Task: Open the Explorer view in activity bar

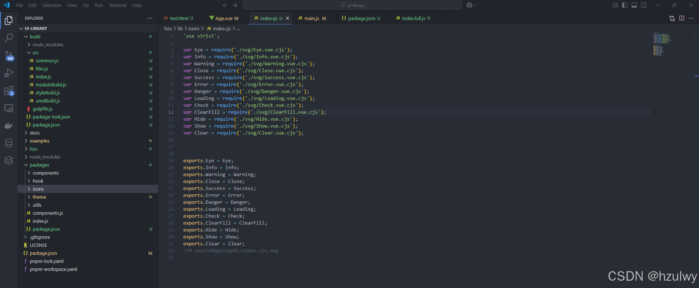Action: 9,20
